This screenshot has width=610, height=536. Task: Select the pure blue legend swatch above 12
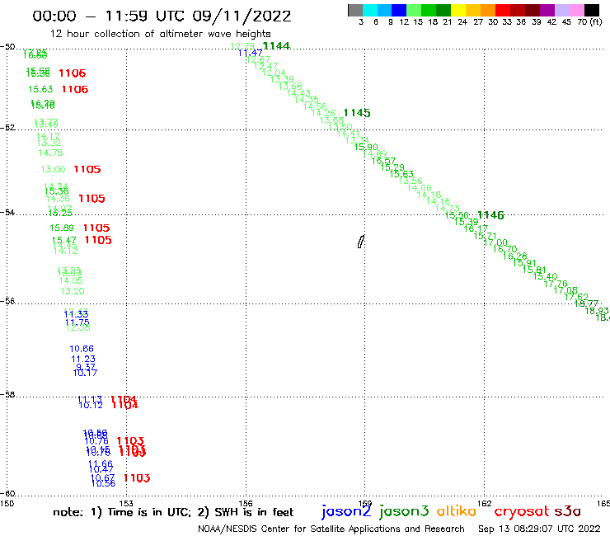399,10
